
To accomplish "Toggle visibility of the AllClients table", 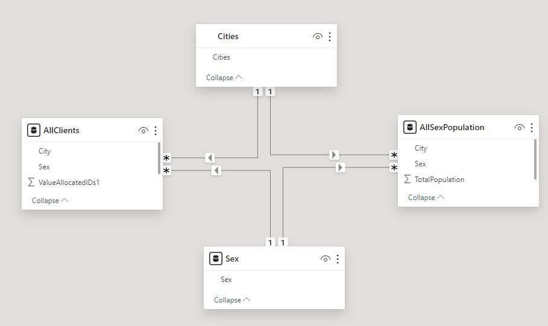I will (x=143, y=130).
